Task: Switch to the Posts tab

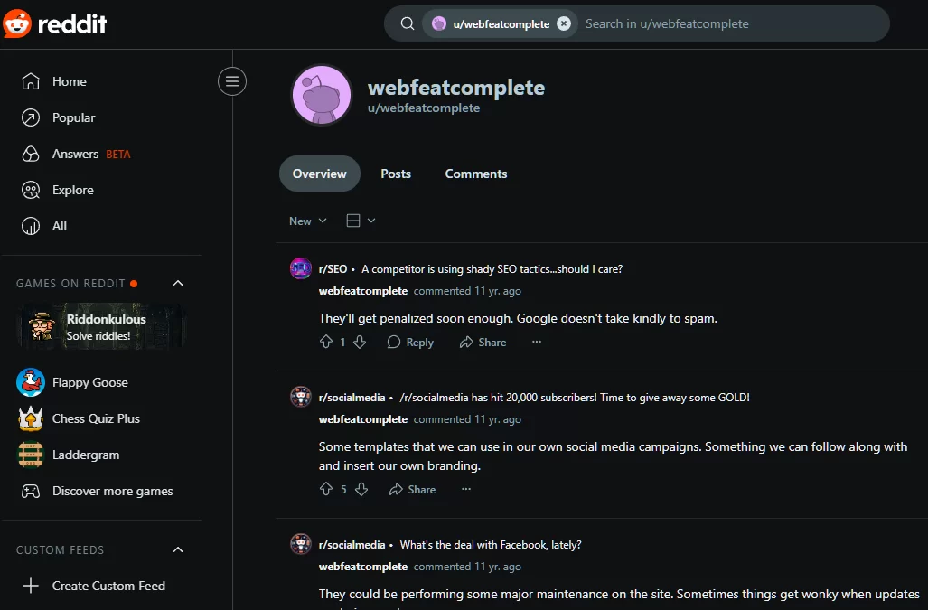Action: (x=396, y=174)
